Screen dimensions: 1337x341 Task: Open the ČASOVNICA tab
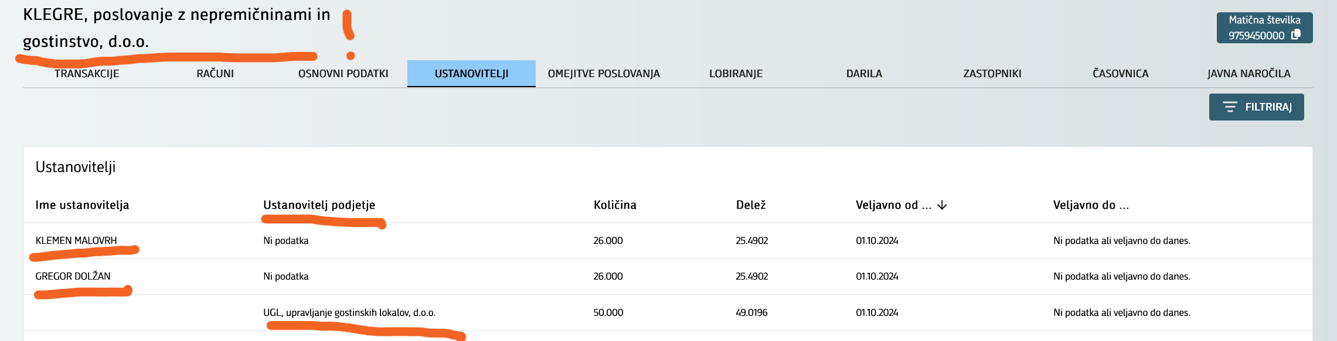click(x=1120, y=74)
